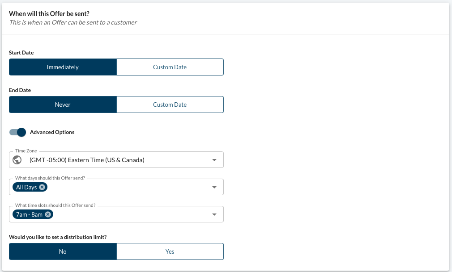Click empty space in time slots field
The image size is (452, 272).
(x=130, y=214)
